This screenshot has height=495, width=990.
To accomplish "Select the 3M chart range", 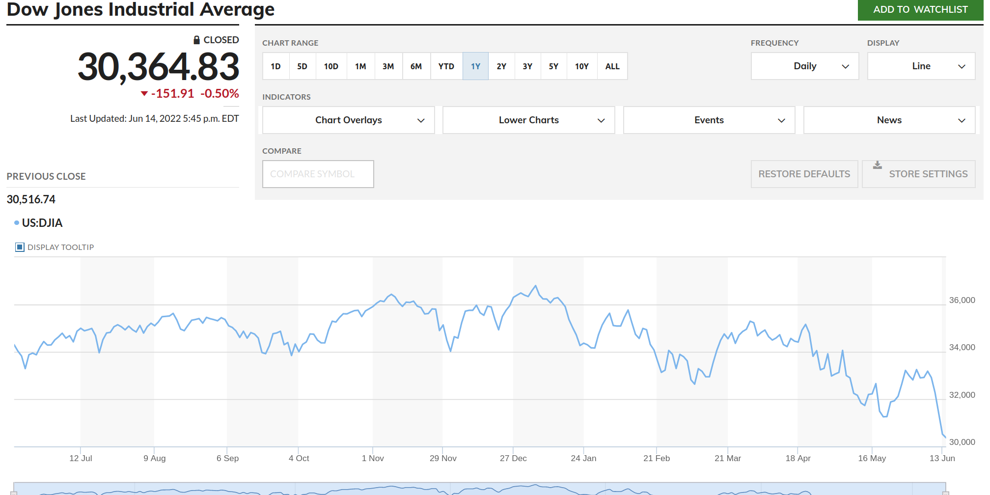I will (388, 66).
